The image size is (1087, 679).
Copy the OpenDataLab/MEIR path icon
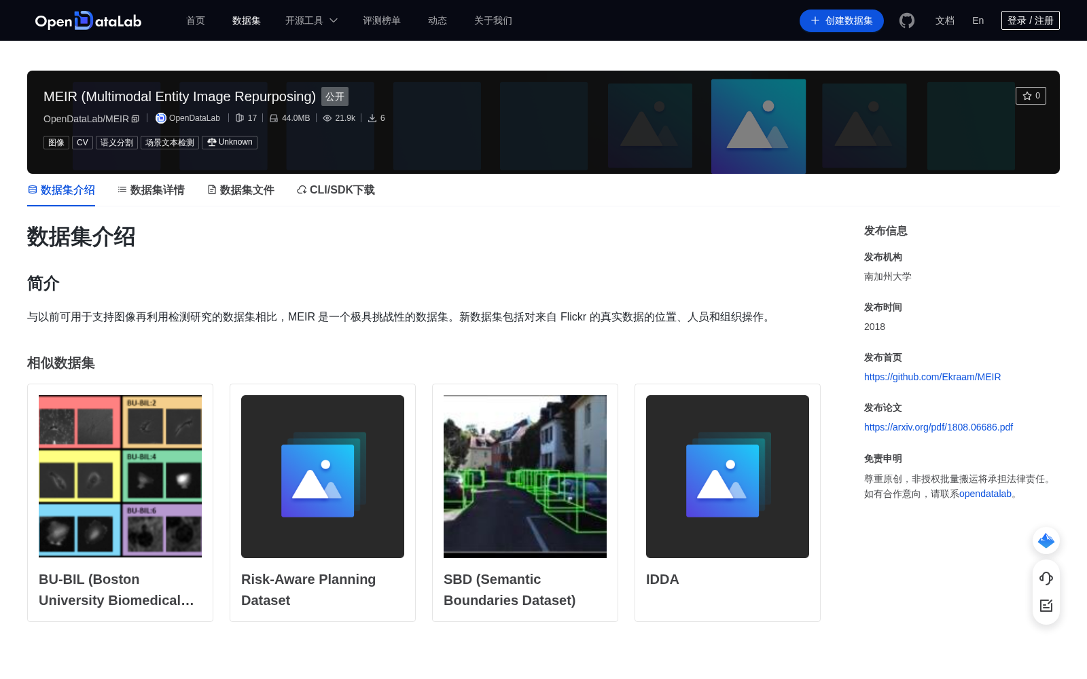(x=135, y=119)
